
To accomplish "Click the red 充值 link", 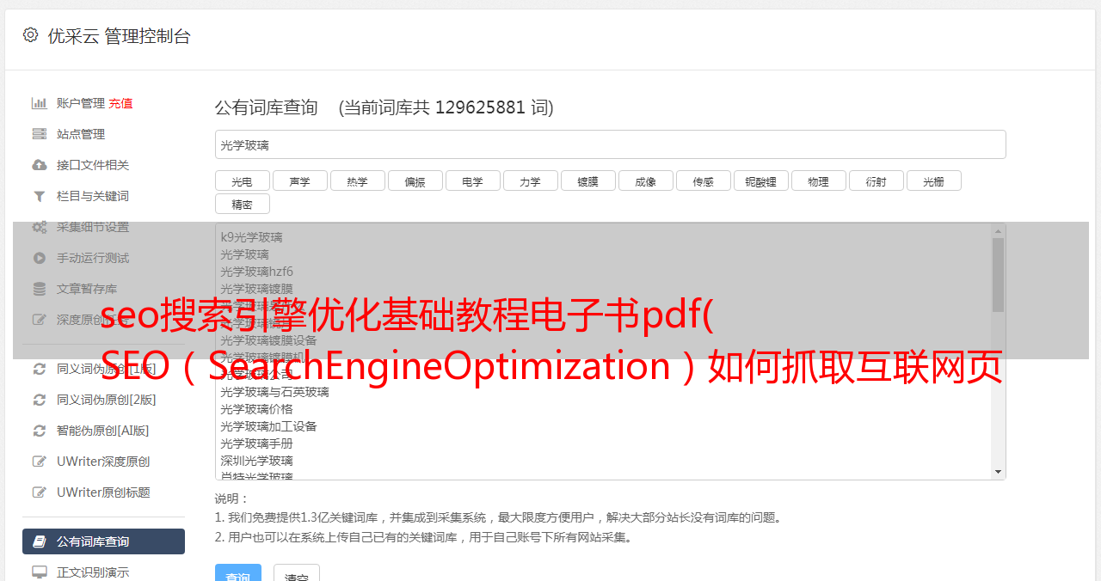I will [x=120, y=103].
